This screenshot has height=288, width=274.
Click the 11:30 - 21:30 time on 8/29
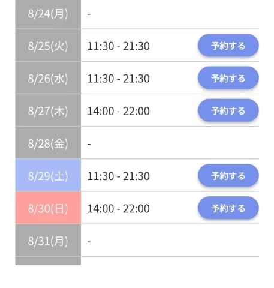(x=119, y=176)
